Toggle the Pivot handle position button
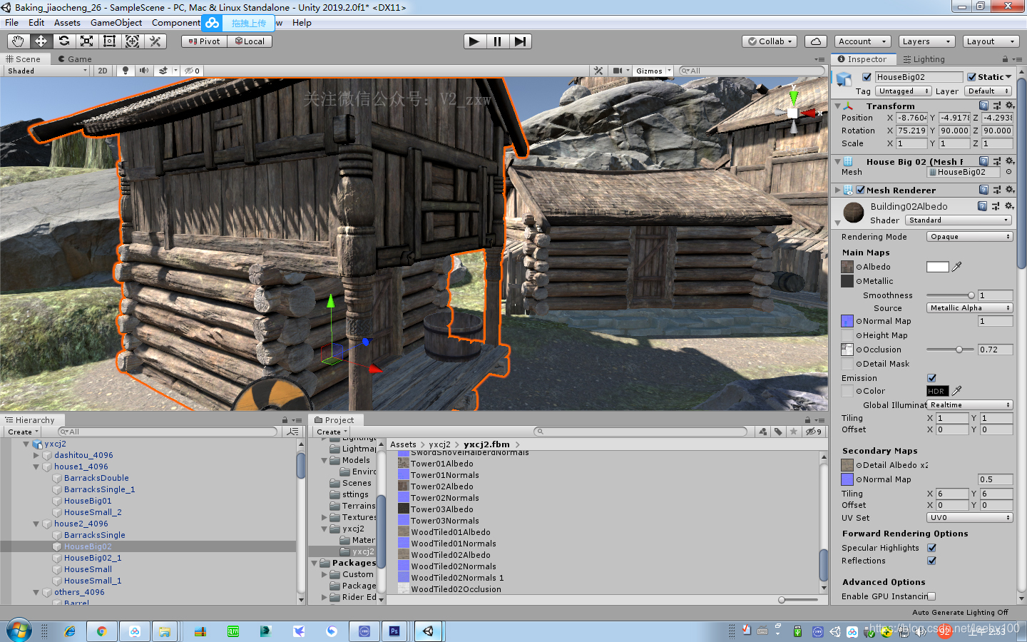The image size is (1027, 642). click(x=204, y=41)
